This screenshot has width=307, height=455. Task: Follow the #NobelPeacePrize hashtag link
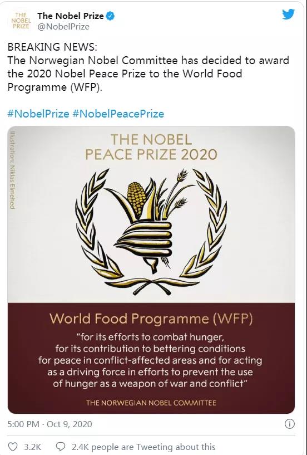click(x=118, y=114)
